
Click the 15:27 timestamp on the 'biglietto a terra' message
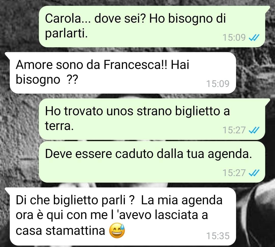coord(234,130)
